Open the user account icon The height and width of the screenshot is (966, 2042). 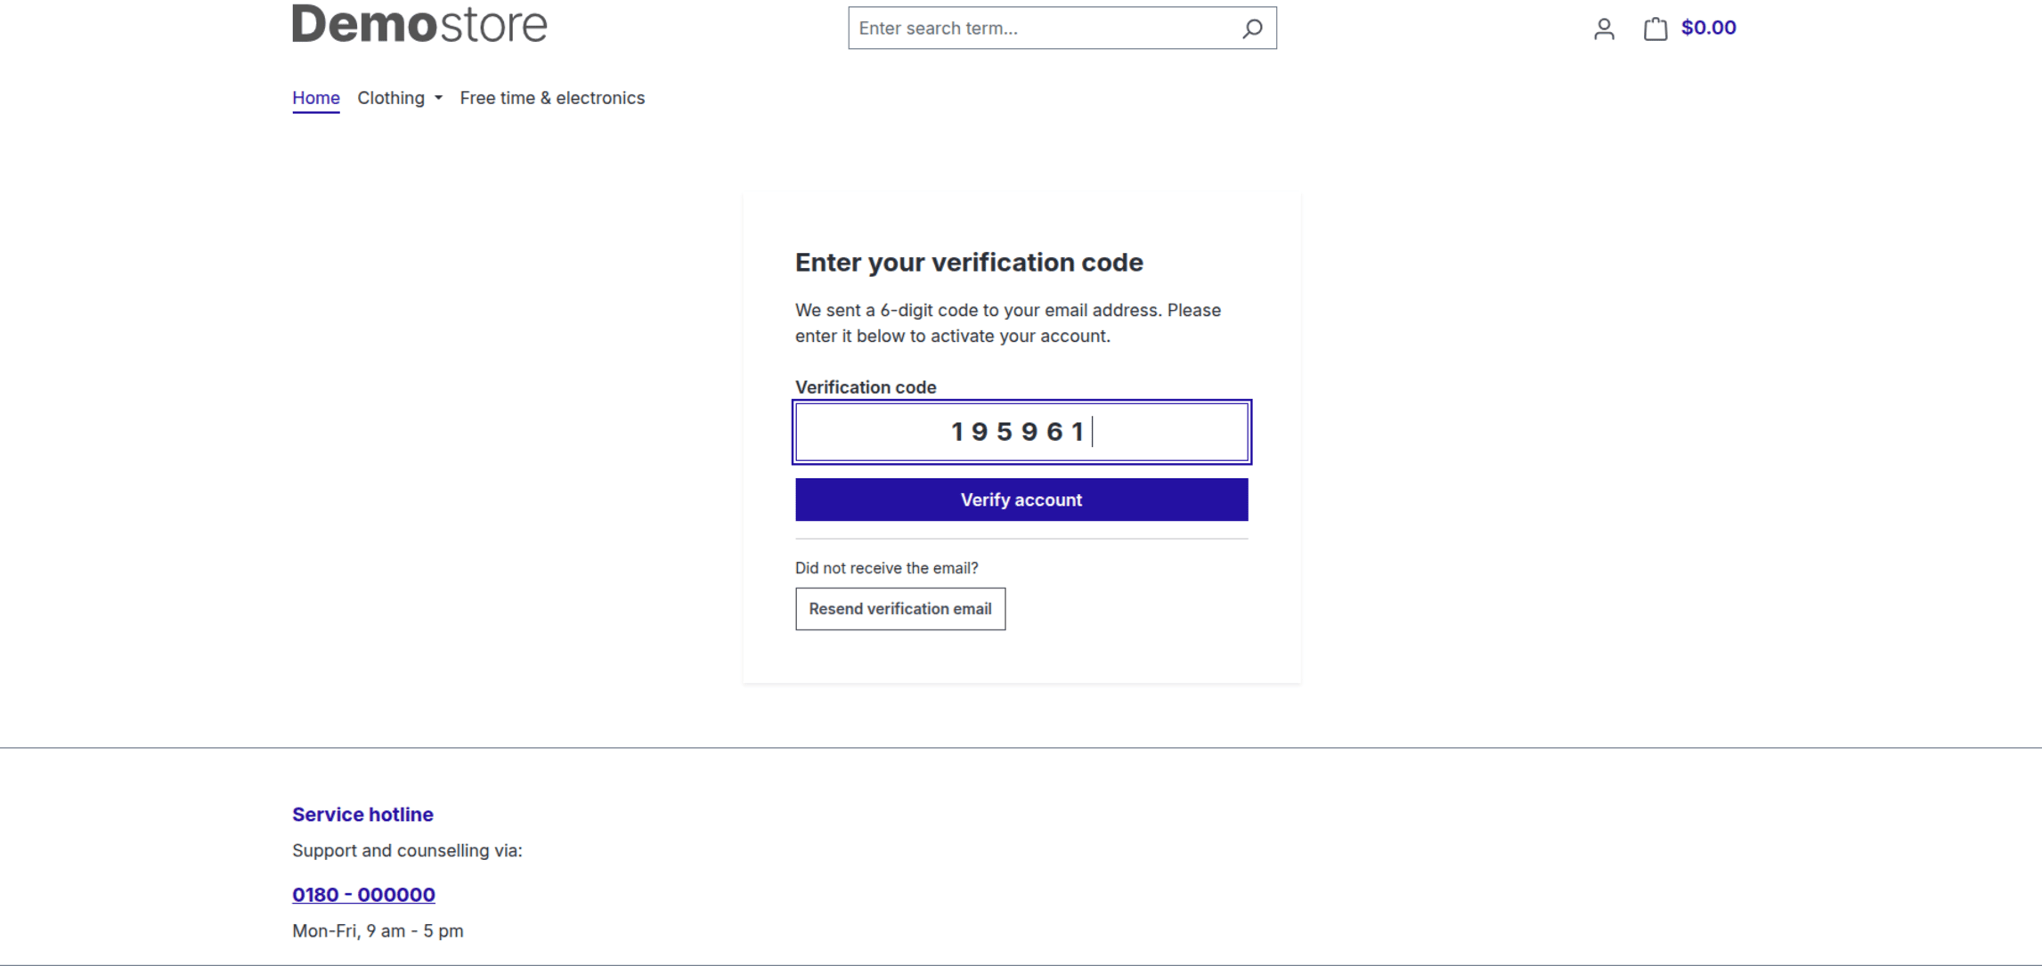[1604, 29]
